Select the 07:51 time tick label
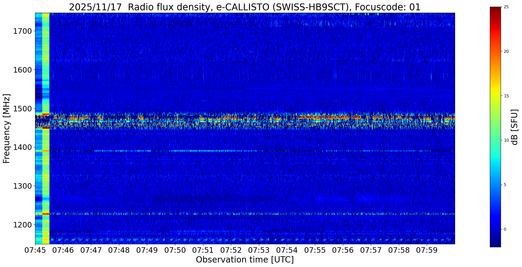 (203, 250)
